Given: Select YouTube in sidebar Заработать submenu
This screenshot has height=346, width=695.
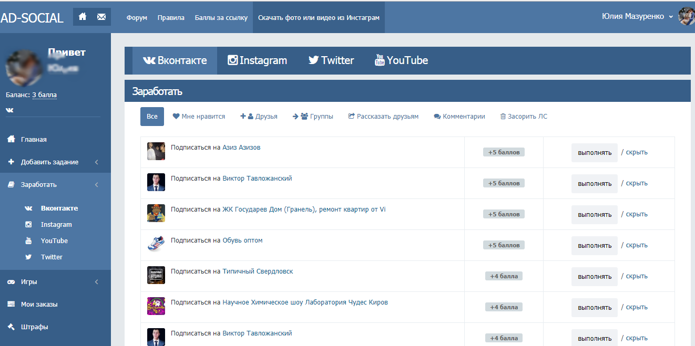Looking at the screenshot, I should tap(54, 241).
